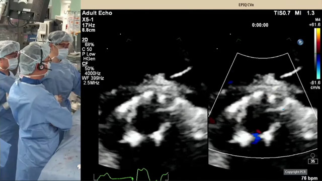Click the '2D' section heading

coord(85,40)
